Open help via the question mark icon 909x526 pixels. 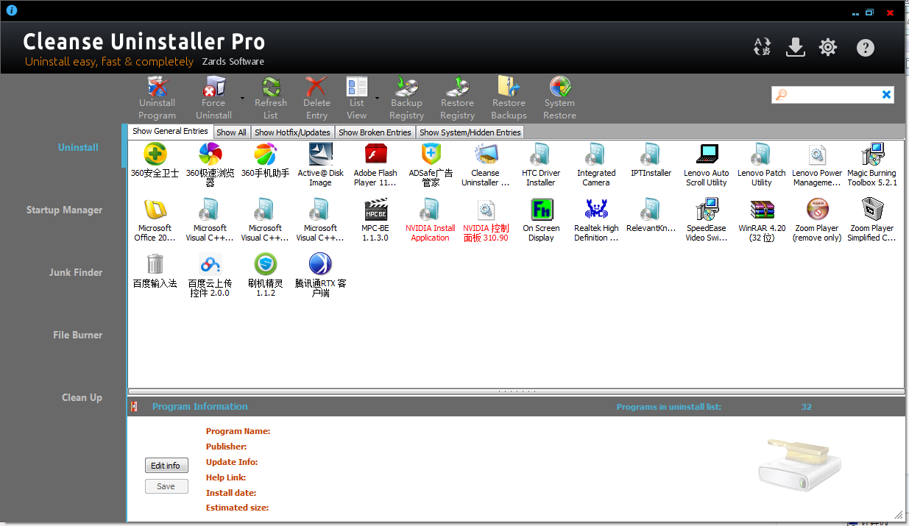866,48
